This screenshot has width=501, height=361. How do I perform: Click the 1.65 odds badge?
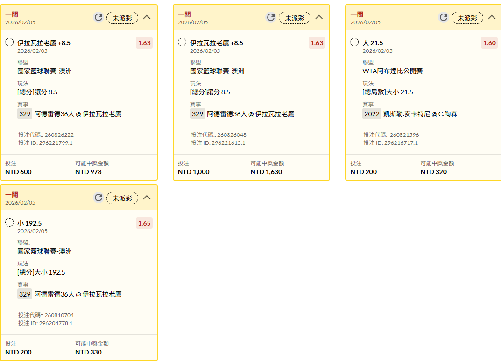pos(144,223)
